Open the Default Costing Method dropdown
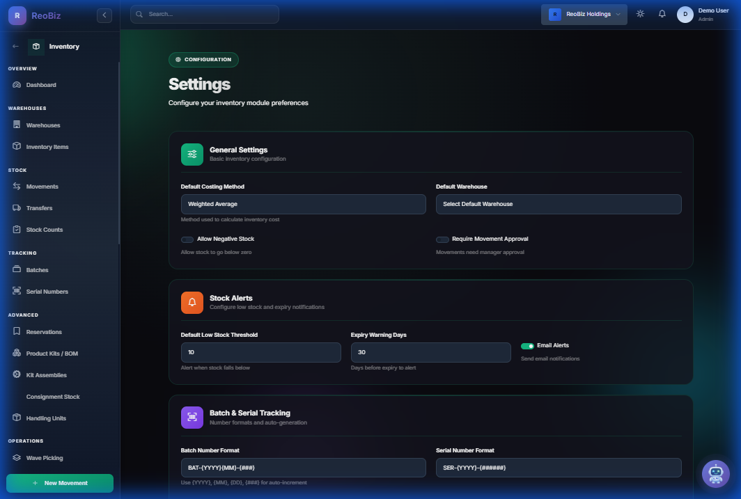 coord(303,204)
